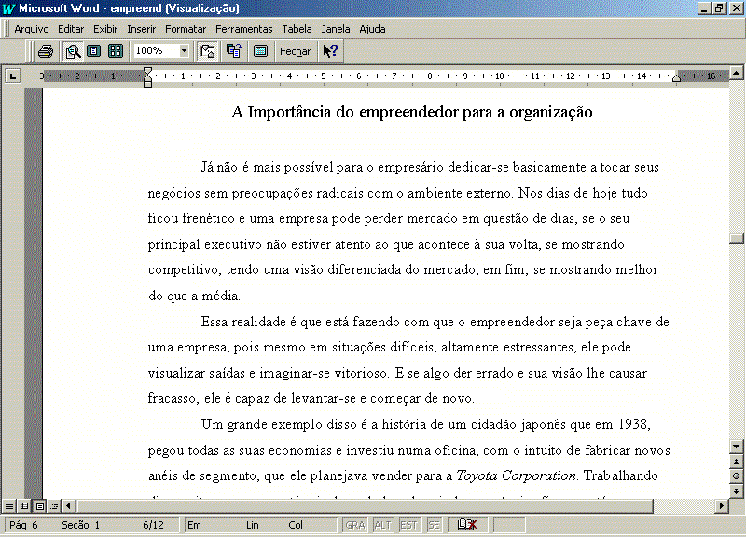The height and width of the screenshot is (537, 746).
Task: Open the multiple pages grid icon
Action: pos(116,51)
